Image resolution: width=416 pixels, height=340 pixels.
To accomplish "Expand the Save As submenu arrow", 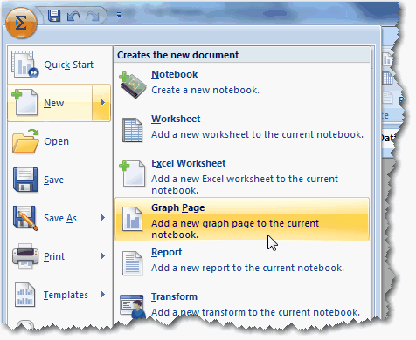I will [103, 218].
